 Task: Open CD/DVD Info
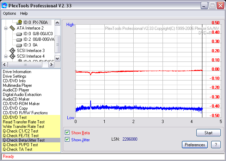[14, 81]
